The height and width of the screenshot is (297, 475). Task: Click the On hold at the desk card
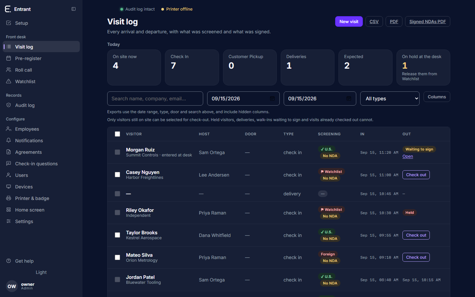point(423,67)
